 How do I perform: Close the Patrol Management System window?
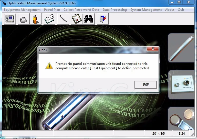coord(189,2)
